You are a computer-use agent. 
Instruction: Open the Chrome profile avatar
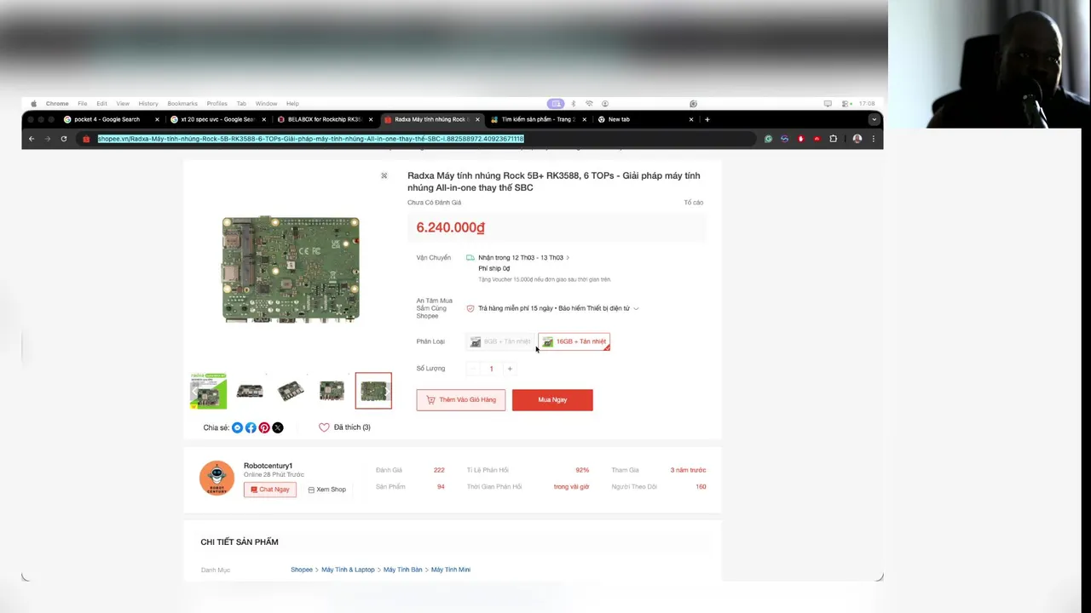click(857, 139)
